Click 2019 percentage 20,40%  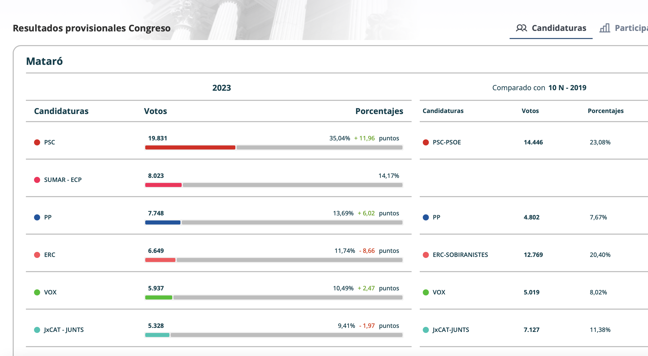(x=600, y=255)
